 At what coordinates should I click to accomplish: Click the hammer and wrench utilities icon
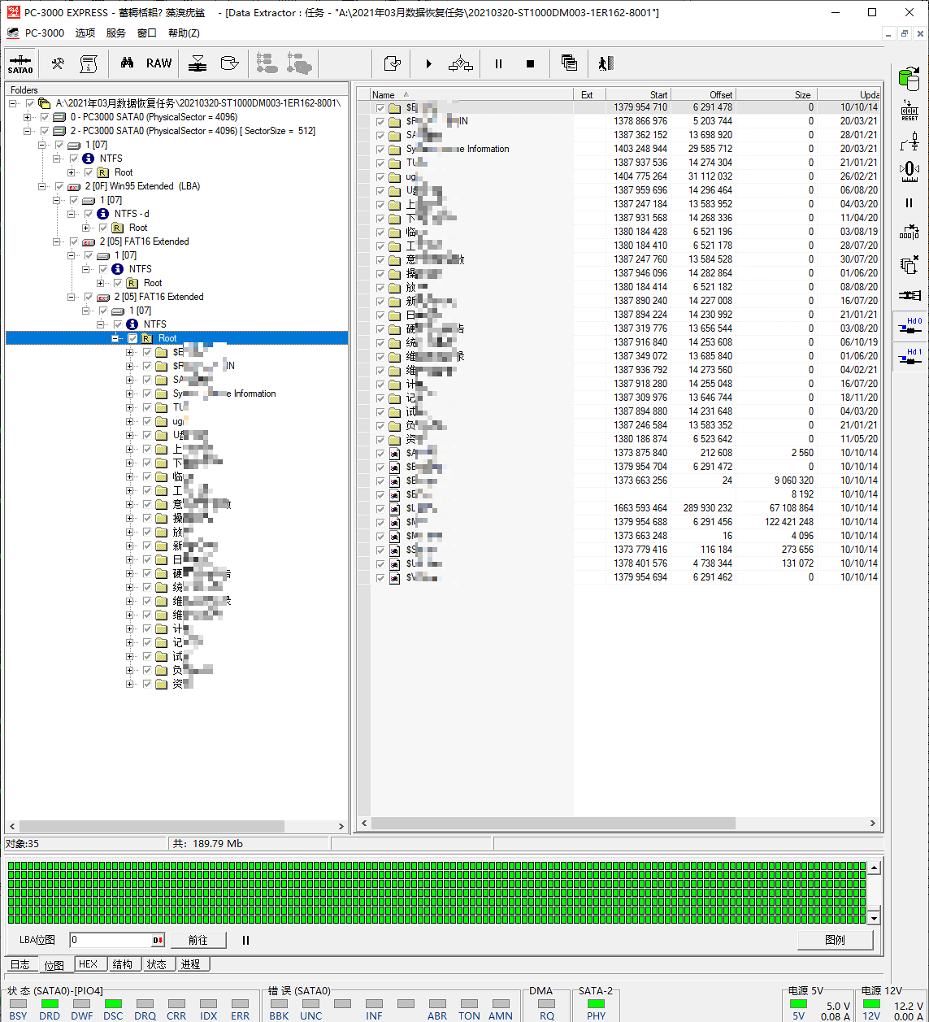[x=58, y=63]
